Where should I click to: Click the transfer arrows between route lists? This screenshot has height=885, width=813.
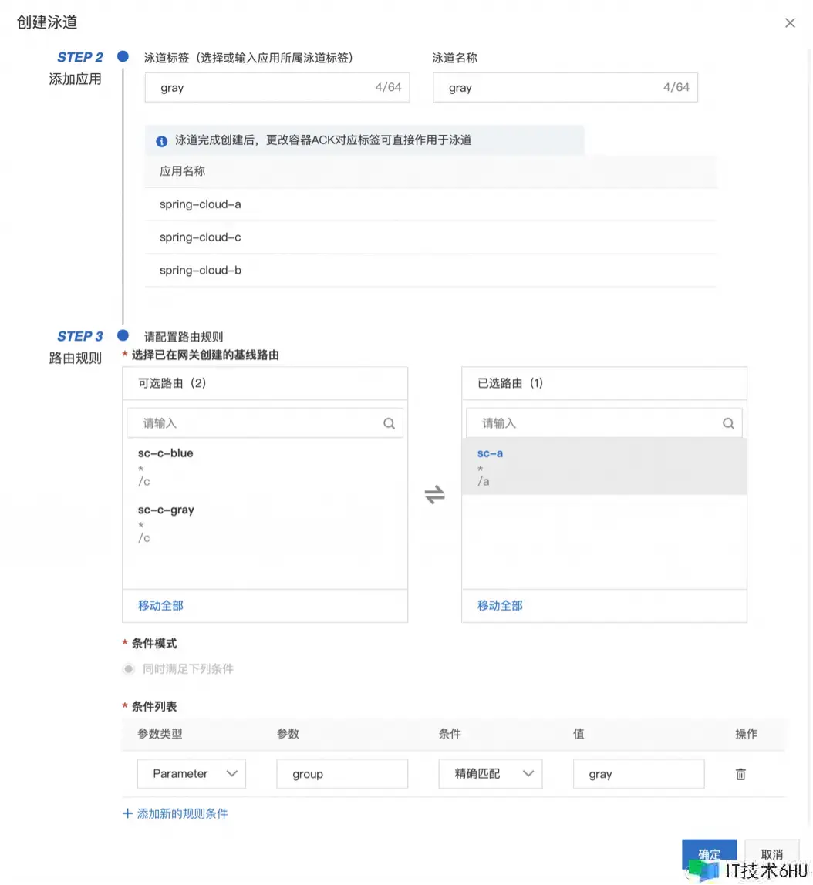point(435,495)
